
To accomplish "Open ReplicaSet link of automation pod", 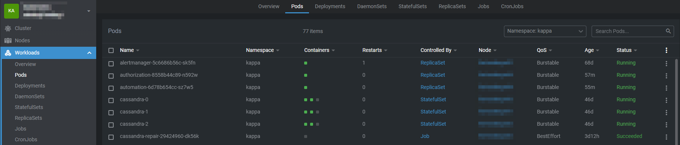I will [433, 87].
